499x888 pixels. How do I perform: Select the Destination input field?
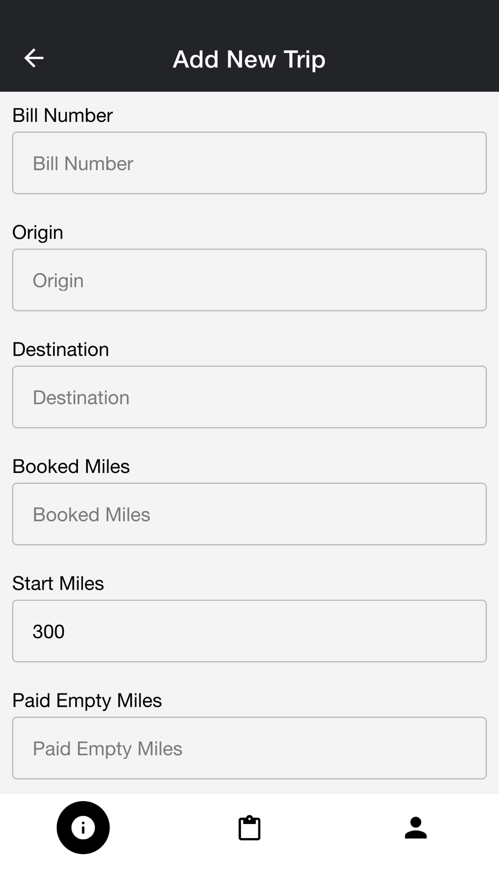(x=249, y=397)
